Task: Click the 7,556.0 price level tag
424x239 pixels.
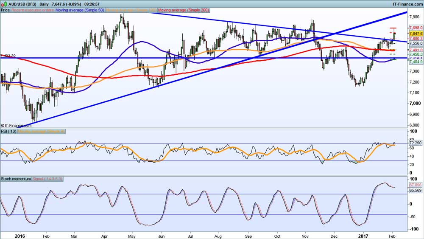Action: click(x=416, y=43)
